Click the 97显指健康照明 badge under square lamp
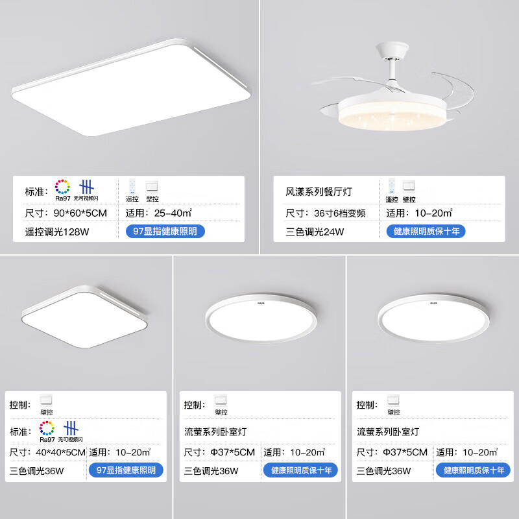The image size is (519, 519). (126, 470)
